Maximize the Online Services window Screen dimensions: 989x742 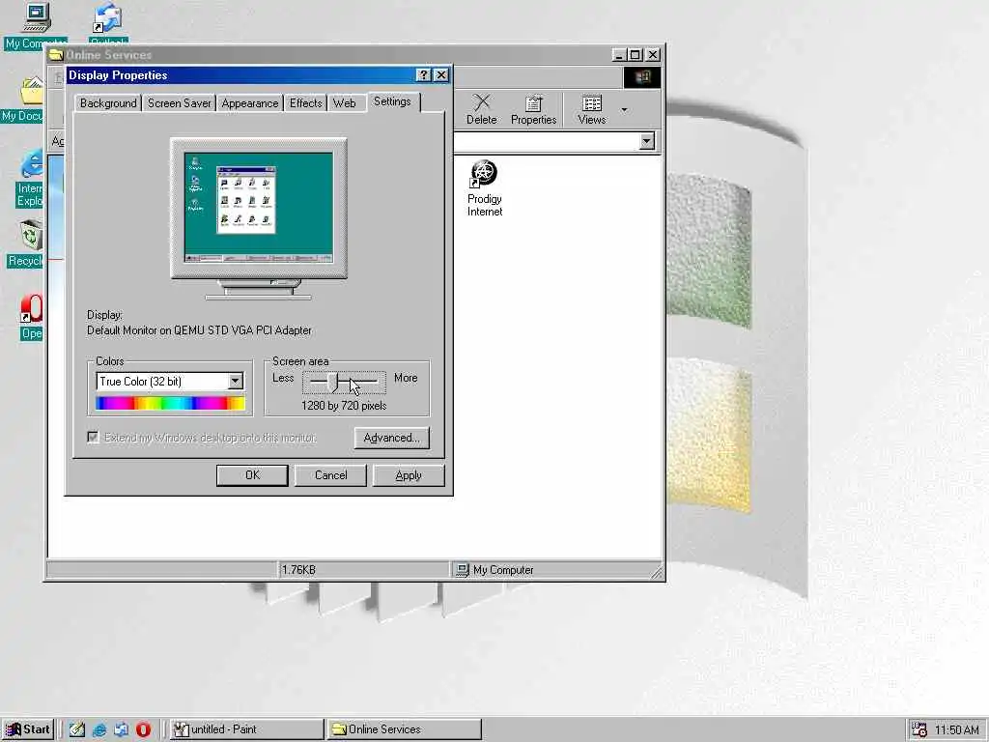click(x=636, y=55)
